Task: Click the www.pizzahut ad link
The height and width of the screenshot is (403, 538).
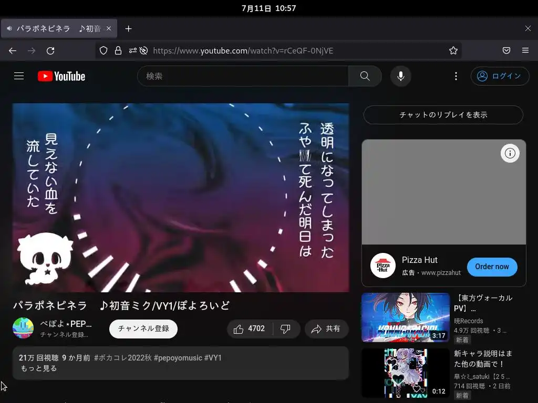Action: pyautogui.click(x=441, y=273)
